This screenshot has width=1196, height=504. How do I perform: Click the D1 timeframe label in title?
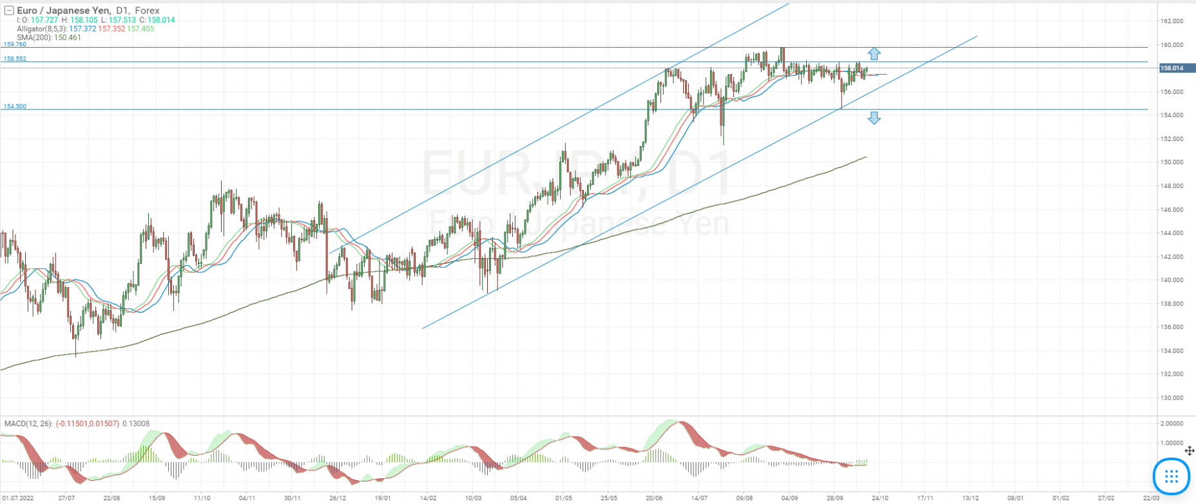122,10
